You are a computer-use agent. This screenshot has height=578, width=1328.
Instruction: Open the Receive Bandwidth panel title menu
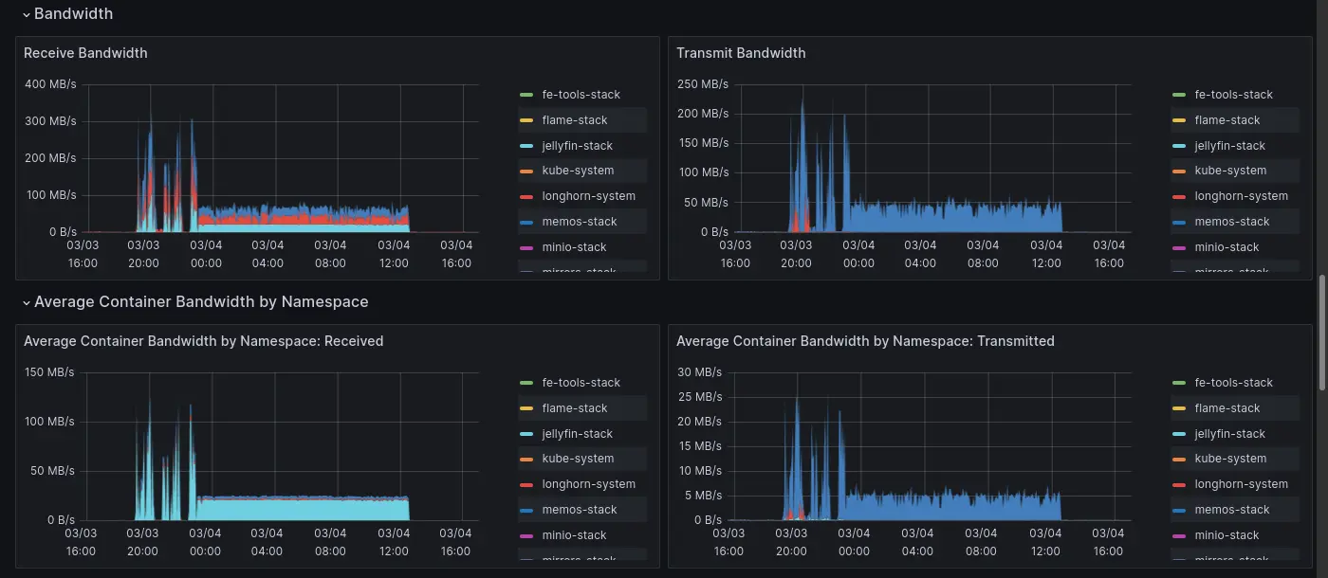click(x=85, y=53)
